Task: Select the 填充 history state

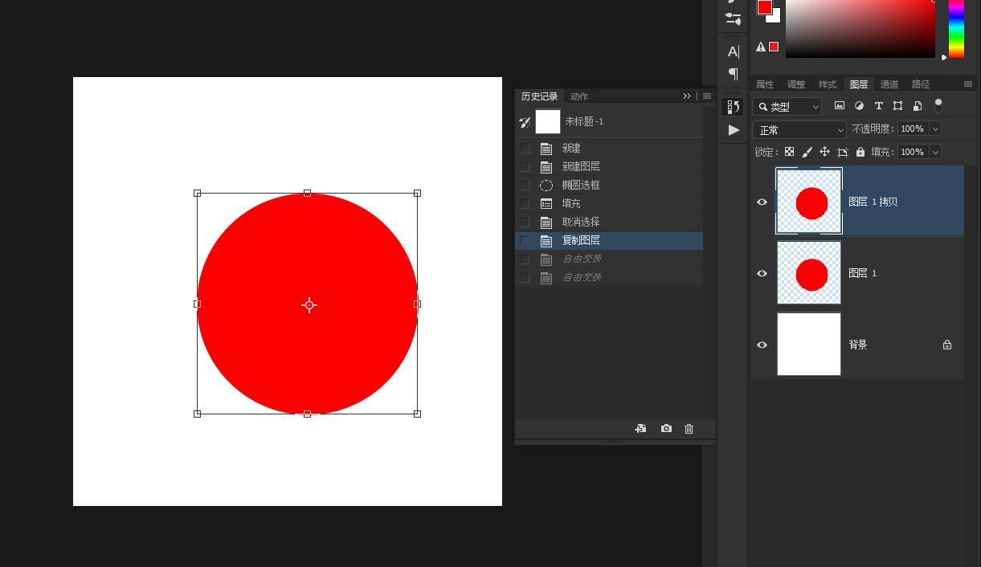Action: (571, 204)
